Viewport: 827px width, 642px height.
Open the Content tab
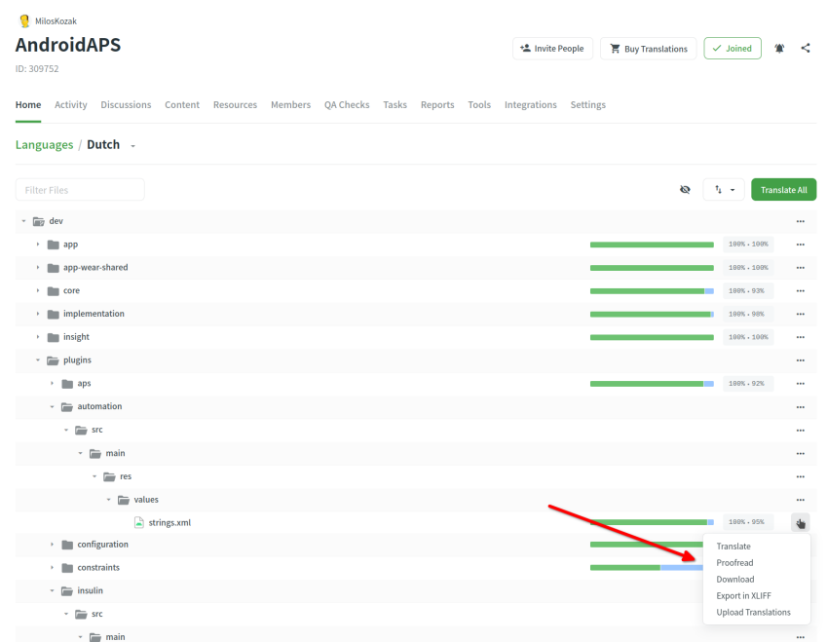coord(182,105)
